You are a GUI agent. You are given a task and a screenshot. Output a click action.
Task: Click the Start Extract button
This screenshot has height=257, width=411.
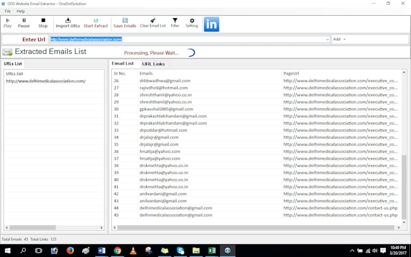coord(95,23)
